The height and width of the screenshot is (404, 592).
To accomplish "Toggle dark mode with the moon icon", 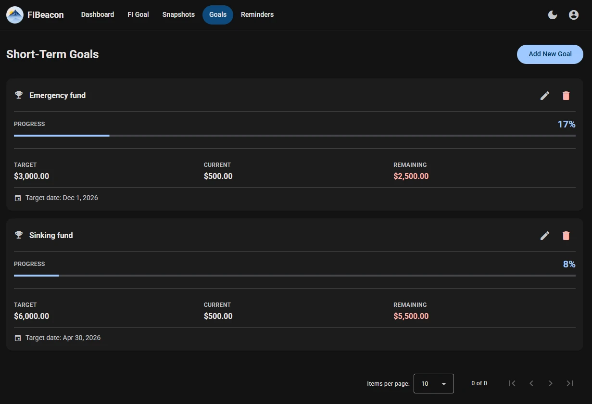I will tap(552, 15).
